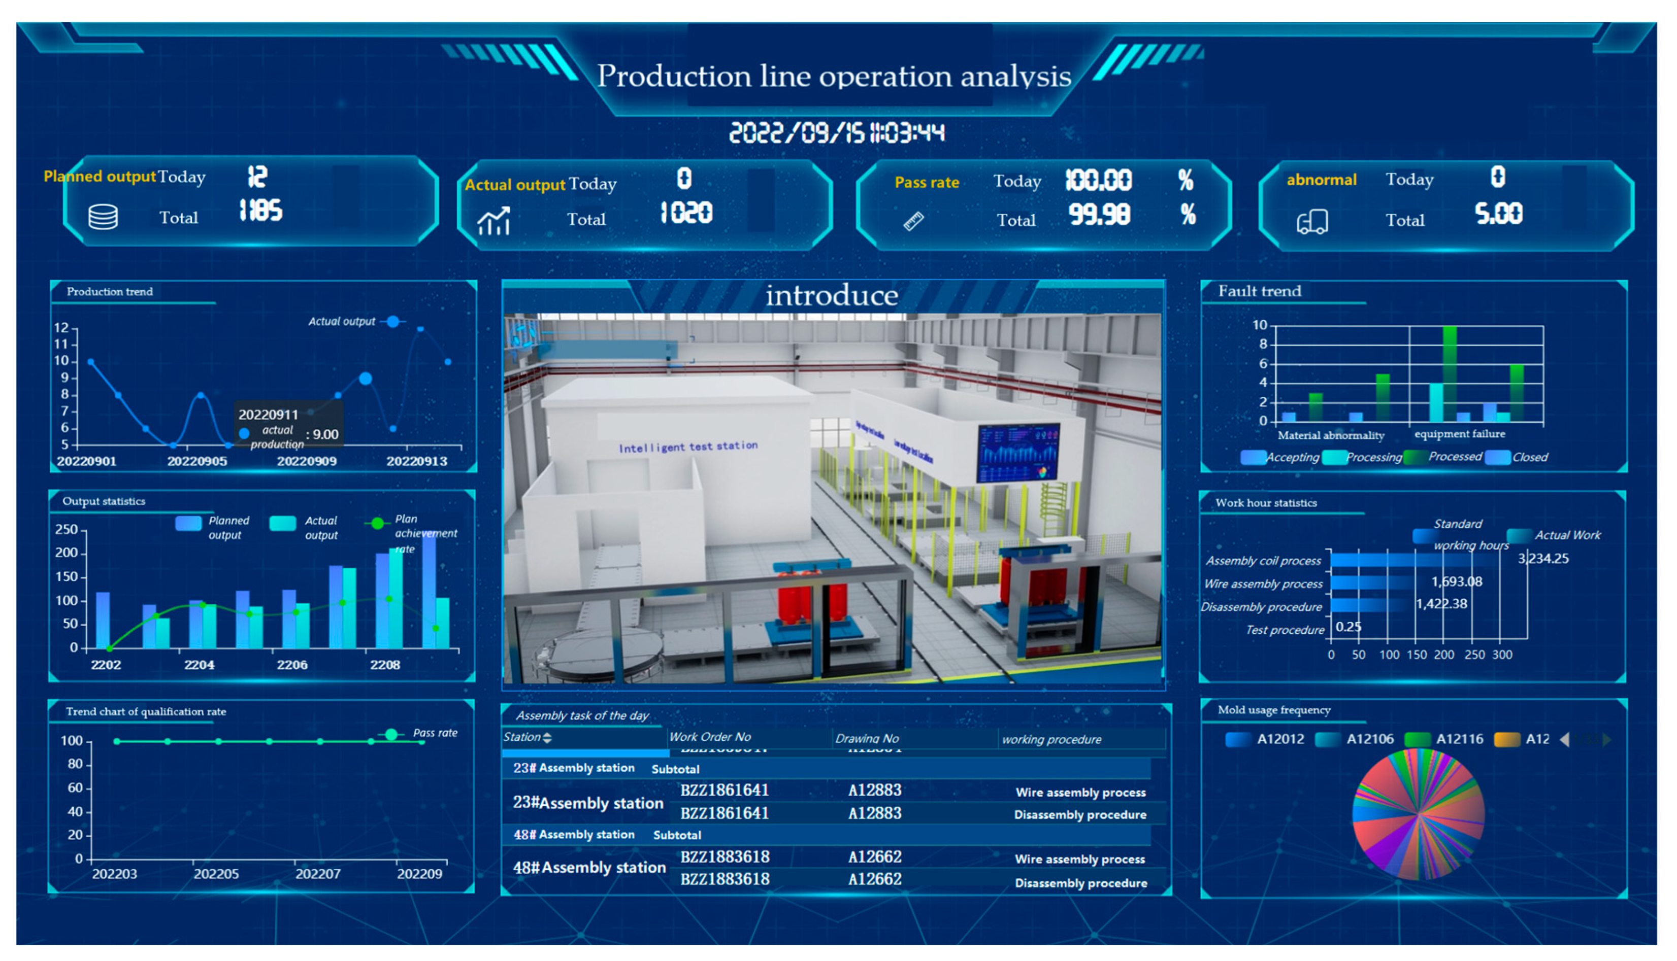Click the ruler icon under Pass rate

pyautogui.click(x=914, y=221)
